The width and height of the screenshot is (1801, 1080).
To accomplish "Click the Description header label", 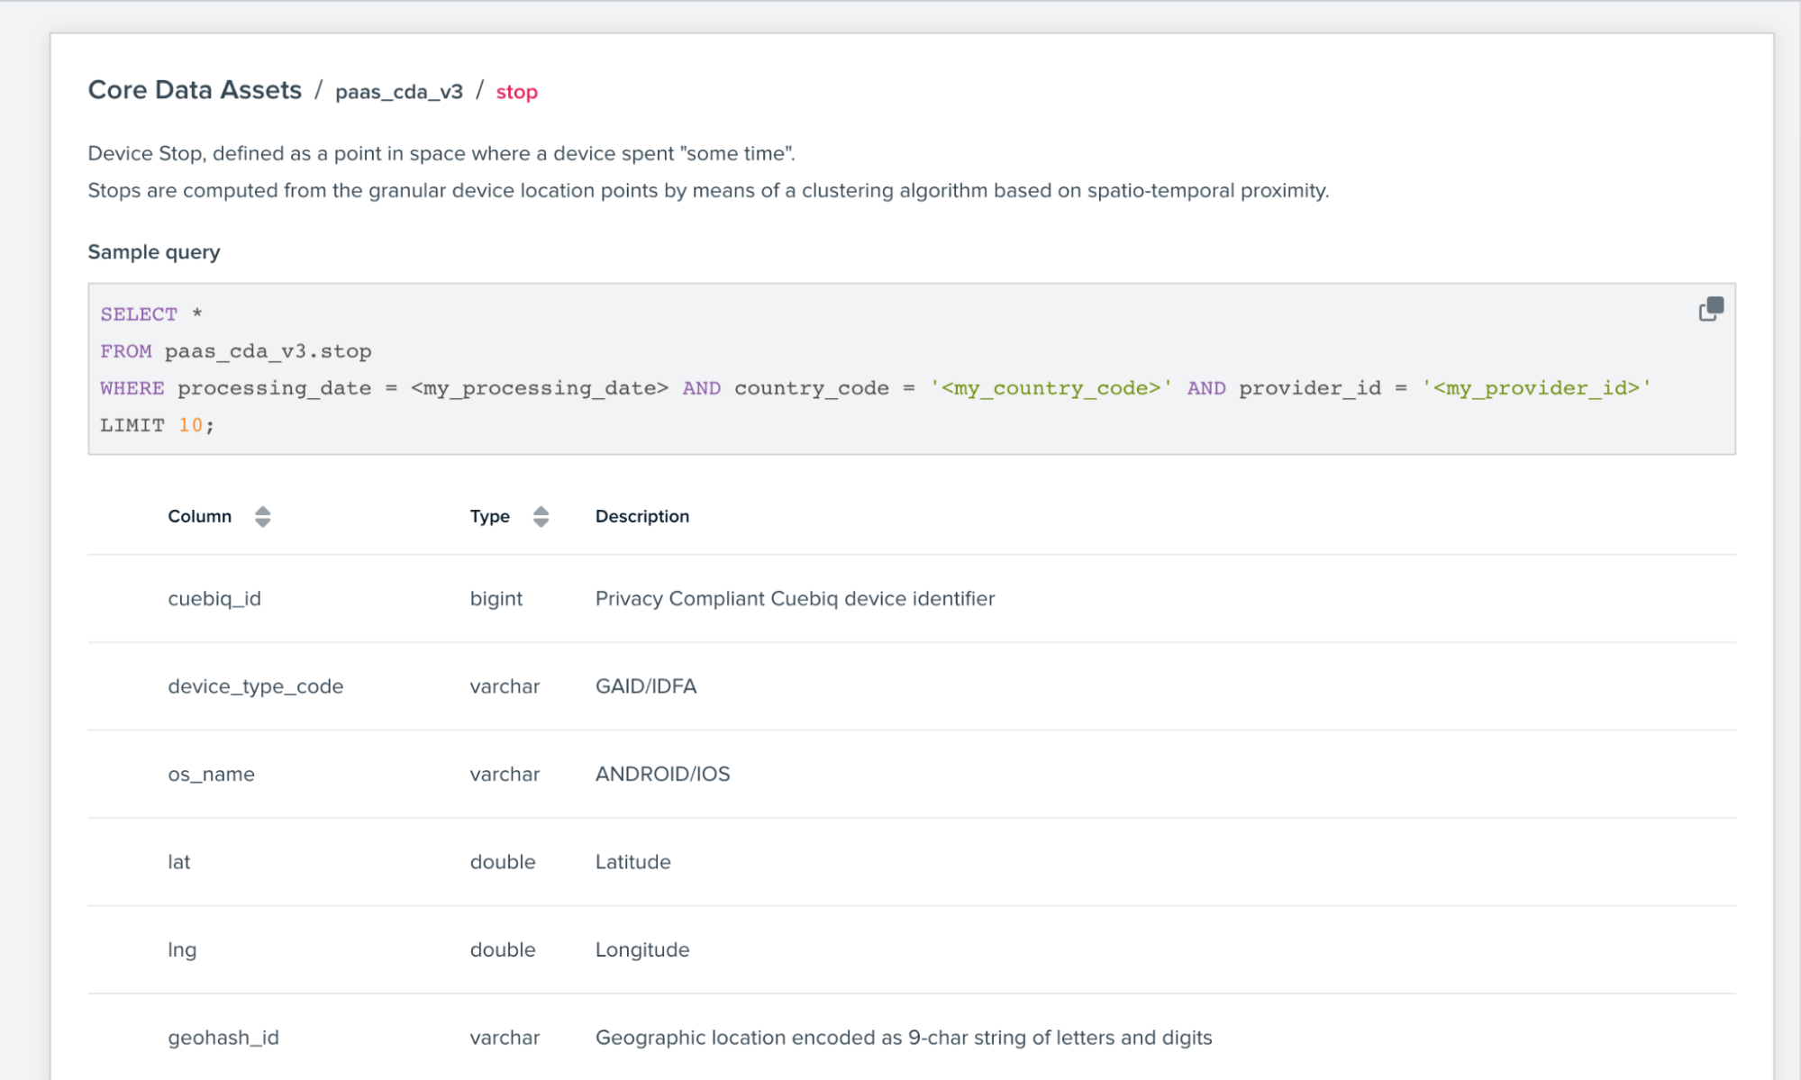I will click(642, 516).
